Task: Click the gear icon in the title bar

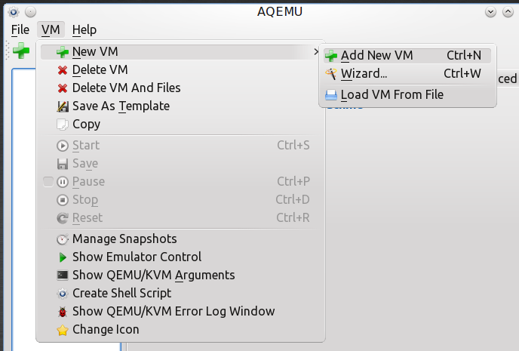Action: coord(14,12)
